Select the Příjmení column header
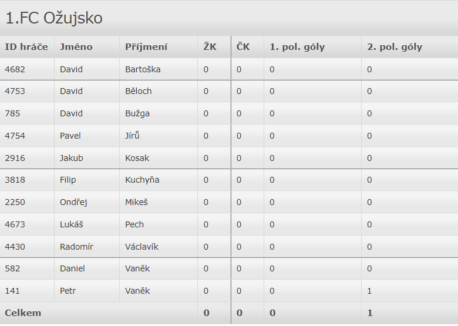The width and height of the screenshot is (458, 326). coord(146,47)
